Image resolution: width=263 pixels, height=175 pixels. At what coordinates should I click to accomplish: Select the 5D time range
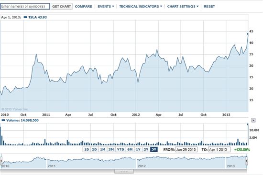click(x=94, y=149)
